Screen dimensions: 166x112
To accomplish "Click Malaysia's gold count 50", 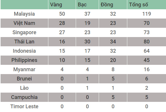I will click(62, 14).
